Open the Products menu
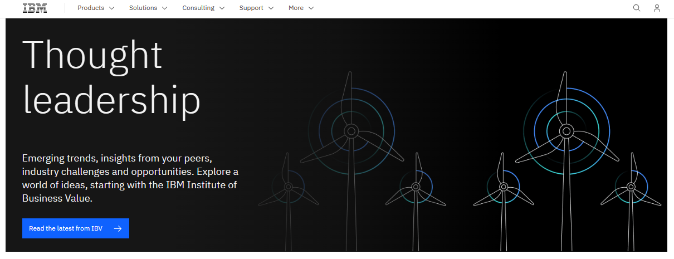 [96, 8]
